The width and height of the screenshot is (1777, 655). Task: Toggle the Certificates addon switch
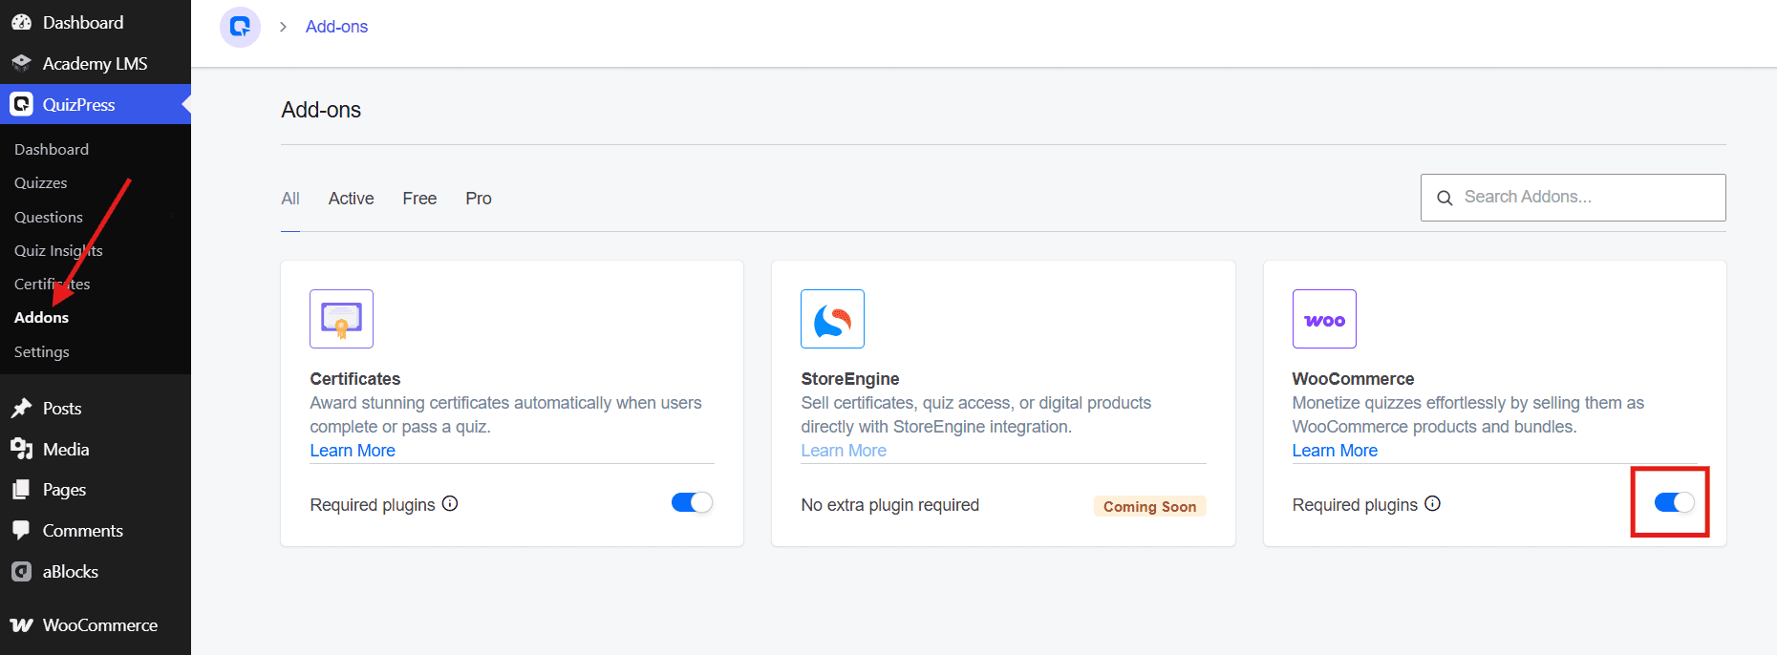point(692,502)
